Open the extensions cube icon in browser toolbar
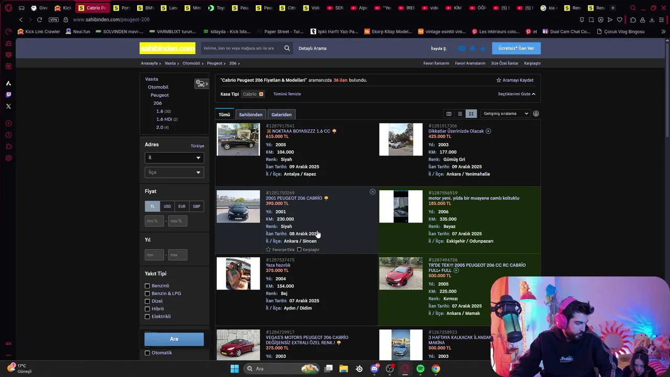670x377 pixels. (633, 19)
